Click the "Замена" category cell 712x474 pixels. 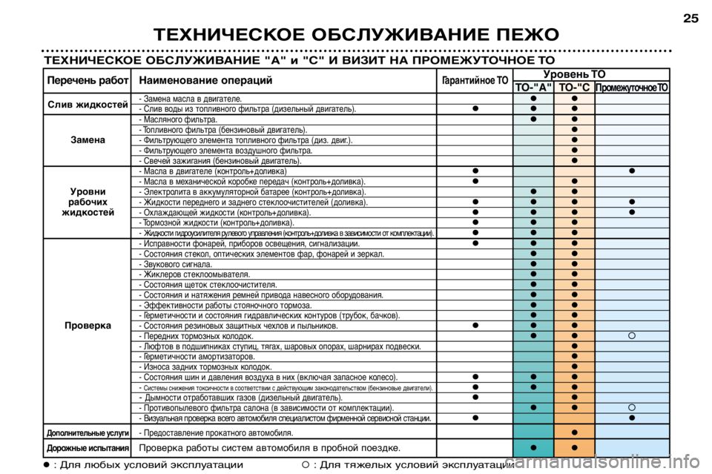88,140
